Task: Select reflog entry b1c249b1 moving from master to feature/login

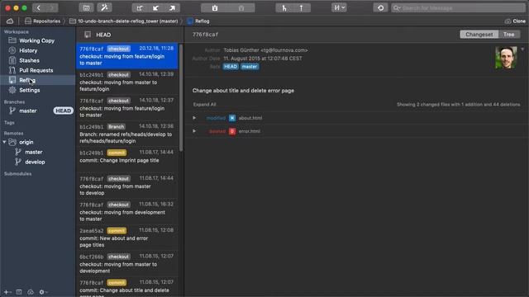Action: 127,82
